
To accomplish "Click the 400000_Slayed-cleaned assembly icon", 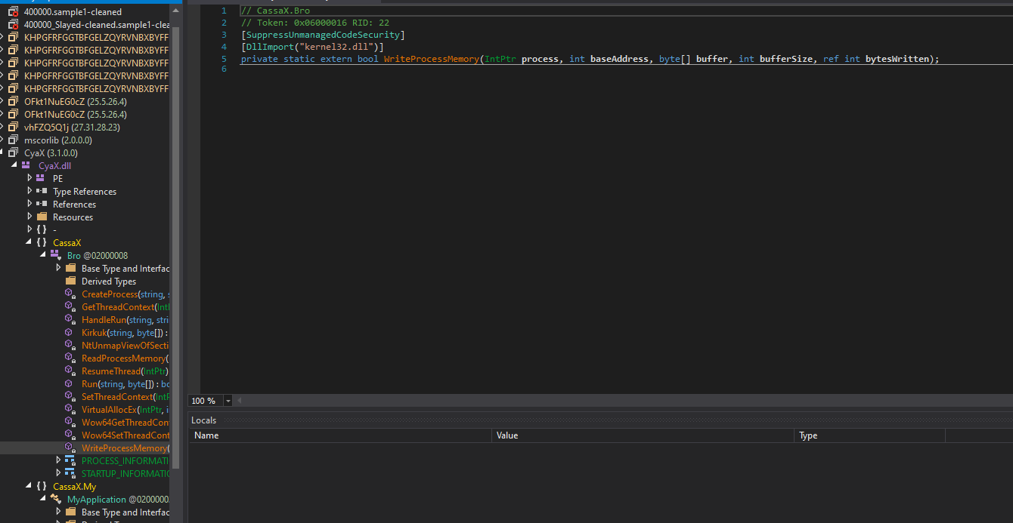I will [x=13, y=25].
